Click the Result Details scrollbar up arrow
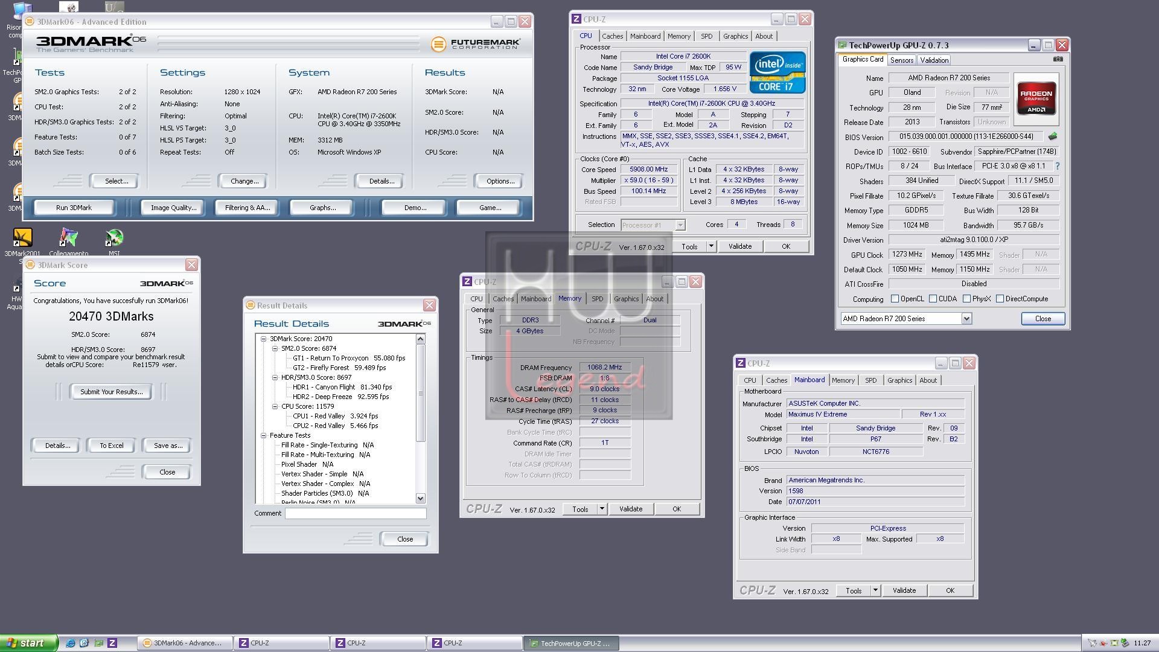Screen dimensions: 1159x652 (x=421, y=339)
